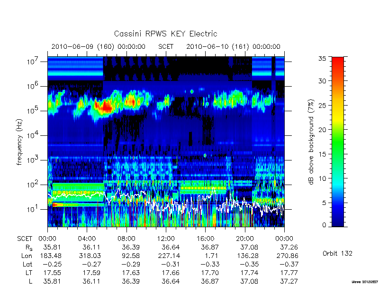Click the '08:00' time tick label

point(126,239)
